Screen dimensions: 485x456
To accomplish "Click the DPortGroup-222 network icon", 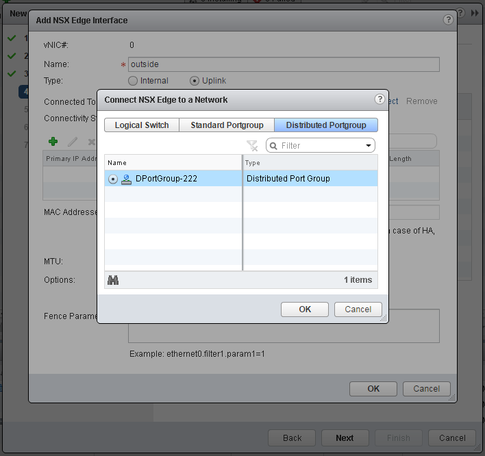I will coord(126,179).
